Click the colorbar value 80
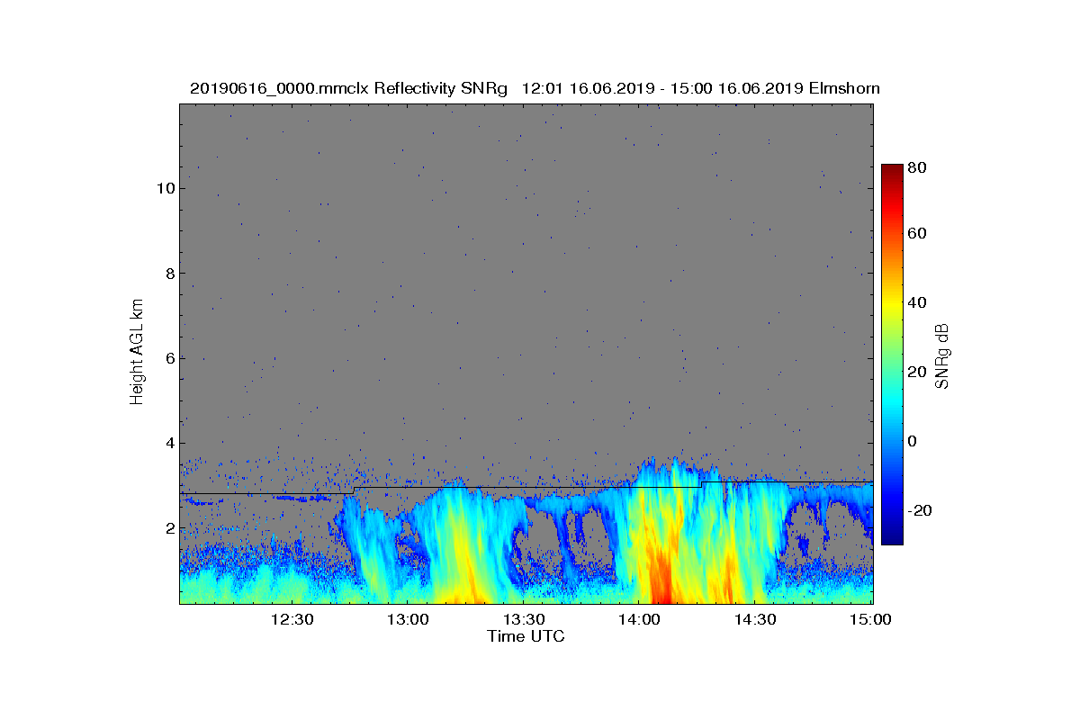This screenshot has height=720, width=1080. (x=918, y=167)
